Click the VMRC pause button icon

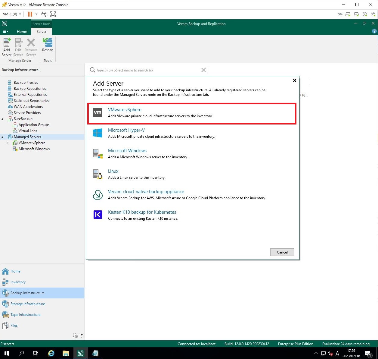pos(30,14)
